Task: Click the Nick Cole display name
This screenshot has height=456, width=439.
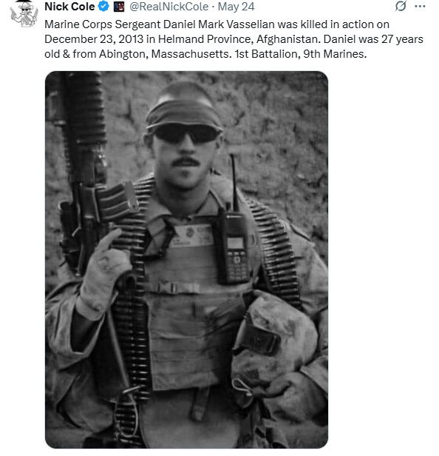Action: [69, 7]
